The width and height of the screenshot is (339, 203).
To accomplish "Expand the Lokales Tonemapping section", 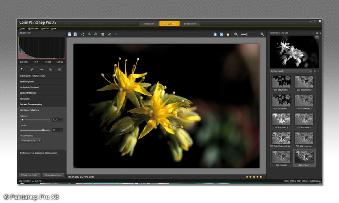I will [x=42, y=104].
